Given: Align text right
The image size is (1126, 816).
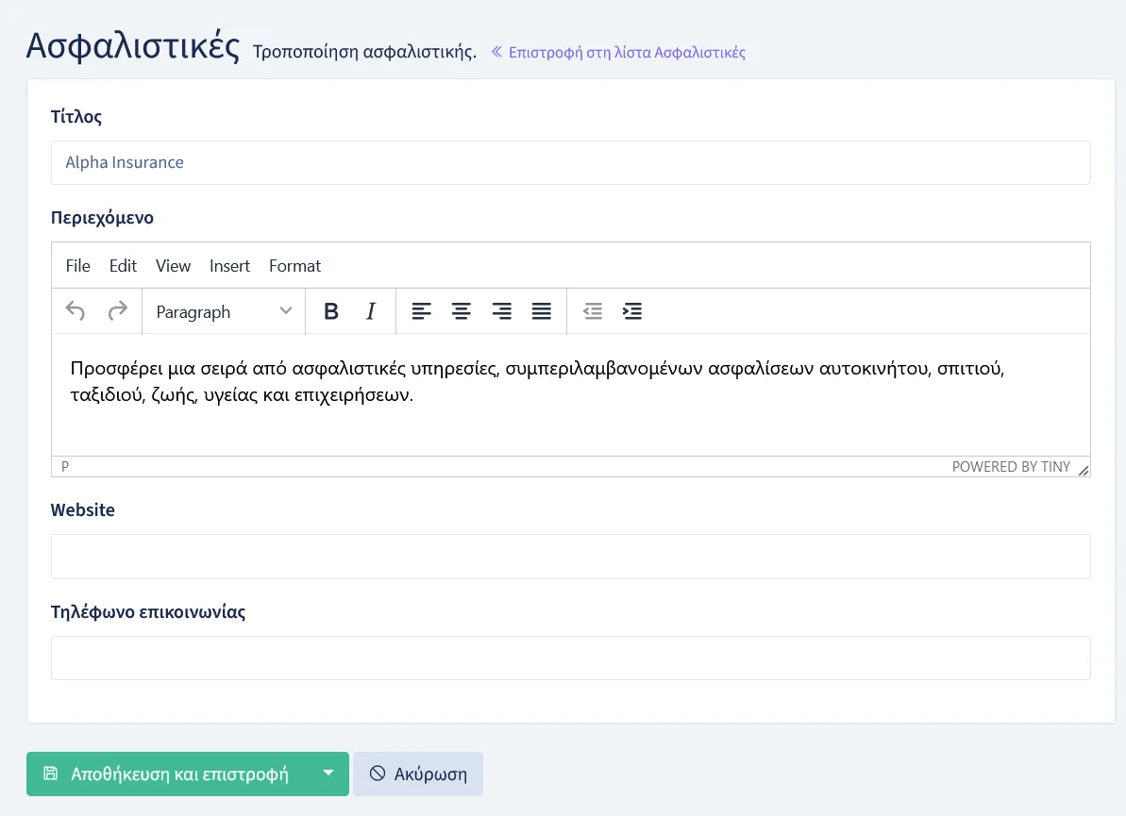Looking at the screenshot, I should [x=501, y=311].
